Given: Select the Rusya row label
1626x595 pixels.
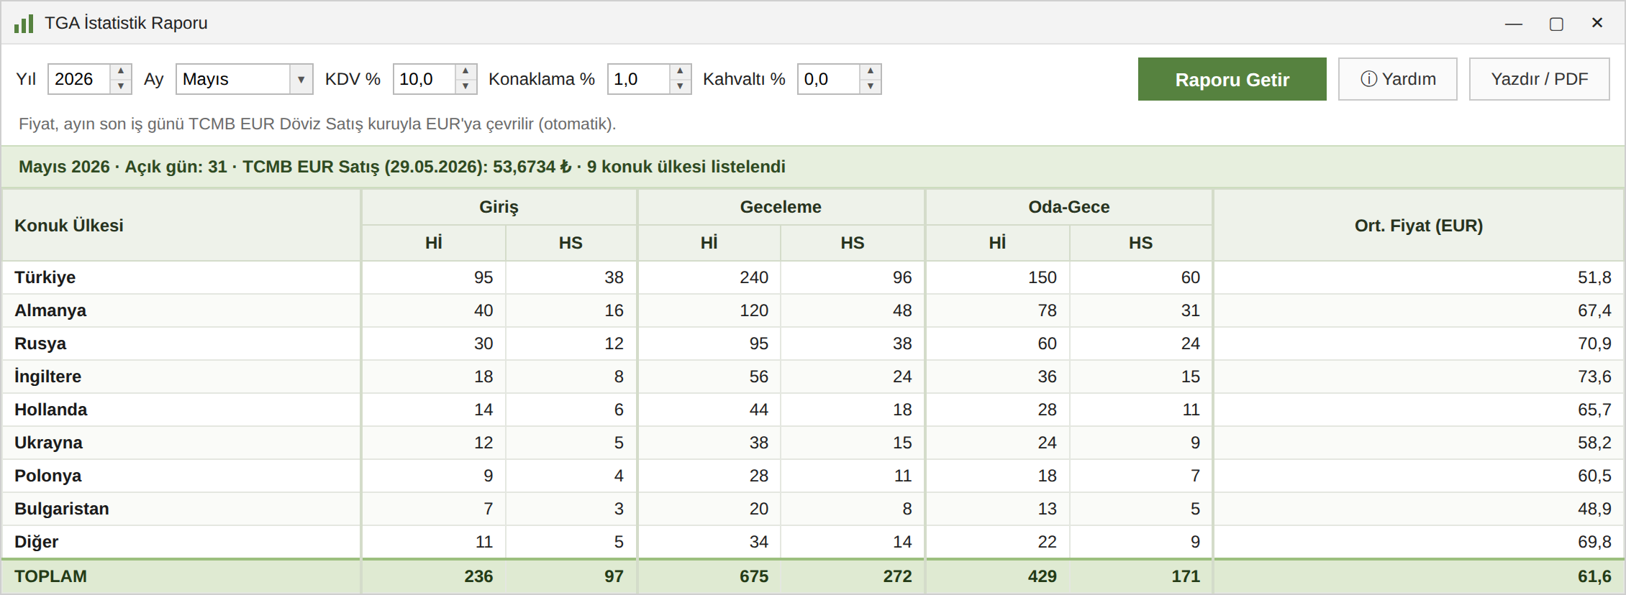Looking at the screenshot, I should point(40,343).
